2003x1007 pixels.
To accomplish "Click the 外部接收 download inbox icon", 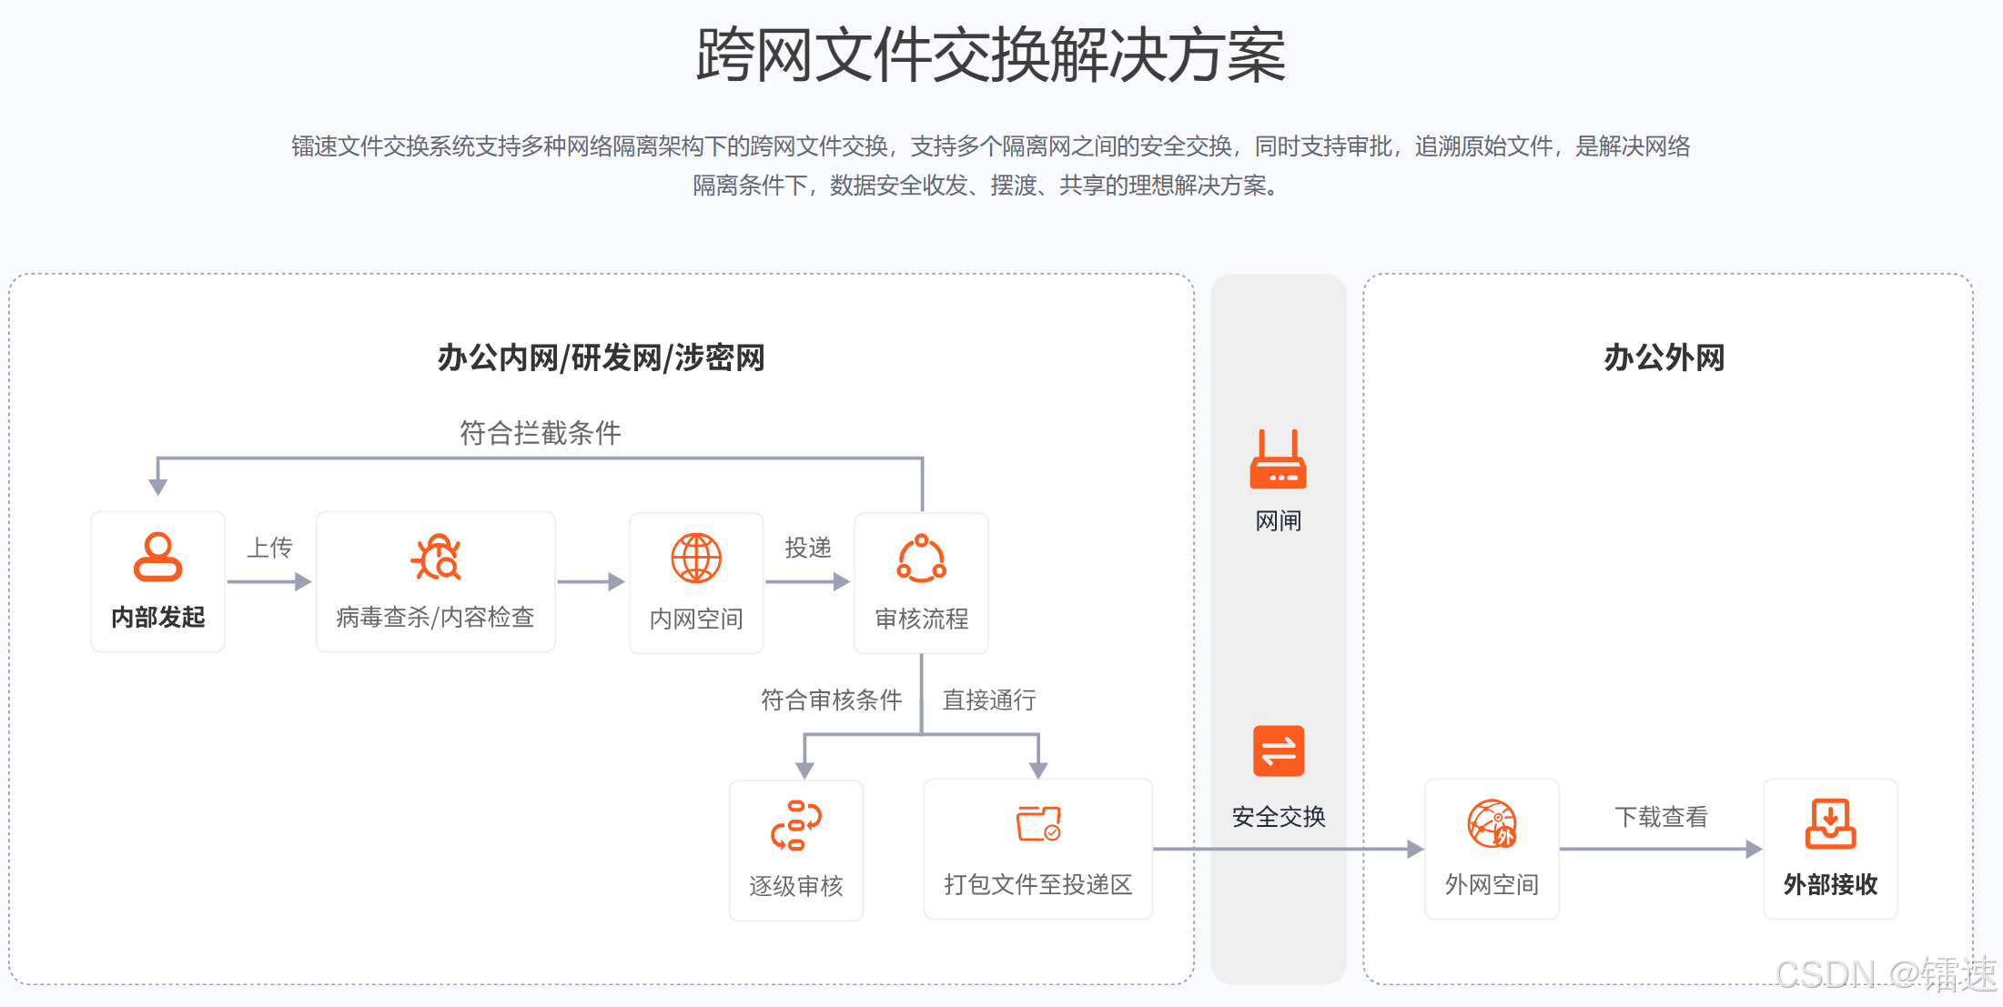I will [x=1830, y=823].
